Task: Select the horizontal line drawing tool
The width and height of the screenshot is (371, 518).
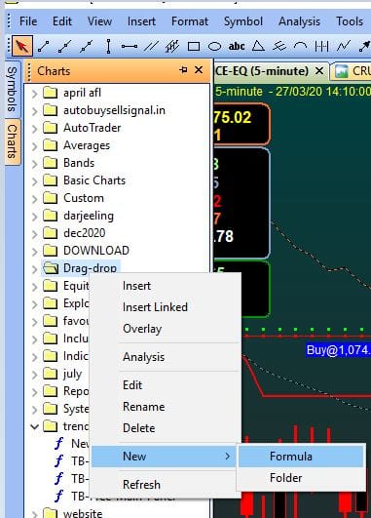Action: tap(129, 46)
